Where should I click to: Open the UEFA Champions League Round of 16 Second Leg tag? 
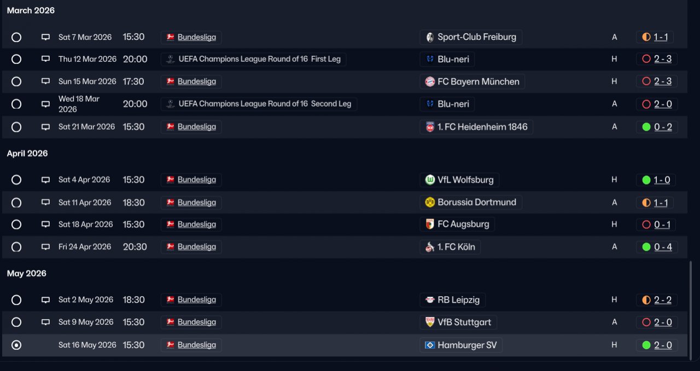click(x=259, y=104)
